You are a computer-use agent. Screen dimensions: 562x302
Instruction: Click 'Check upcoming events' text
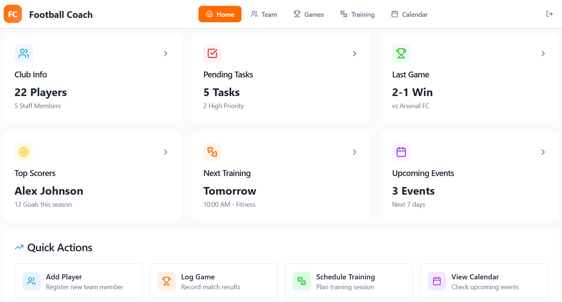[x=485, y=287]
